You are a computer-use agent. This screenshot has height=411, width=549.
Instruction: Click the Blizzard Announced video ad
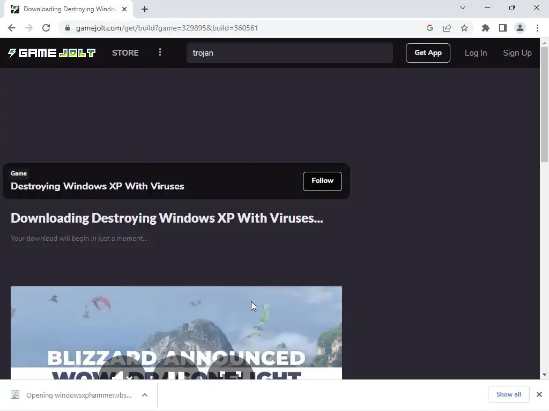pos(176,333)
